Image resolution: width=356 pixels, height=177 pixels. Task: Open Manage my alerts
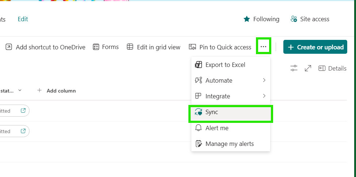229,144
